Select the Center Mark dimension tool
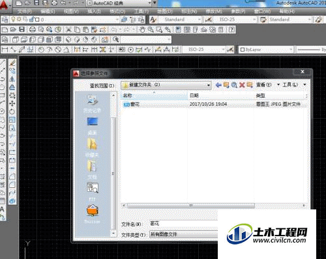This screenshot has height=259, width=326. tap(130, 50)
